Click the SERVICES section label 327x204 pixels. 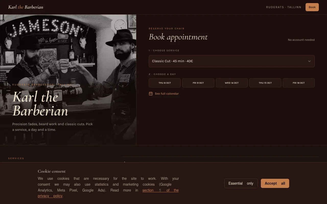[16, 158]
